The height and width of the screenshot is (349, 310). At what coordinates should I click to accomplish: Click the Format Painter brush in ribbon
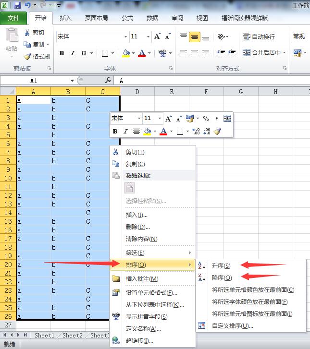coord(27,57)
